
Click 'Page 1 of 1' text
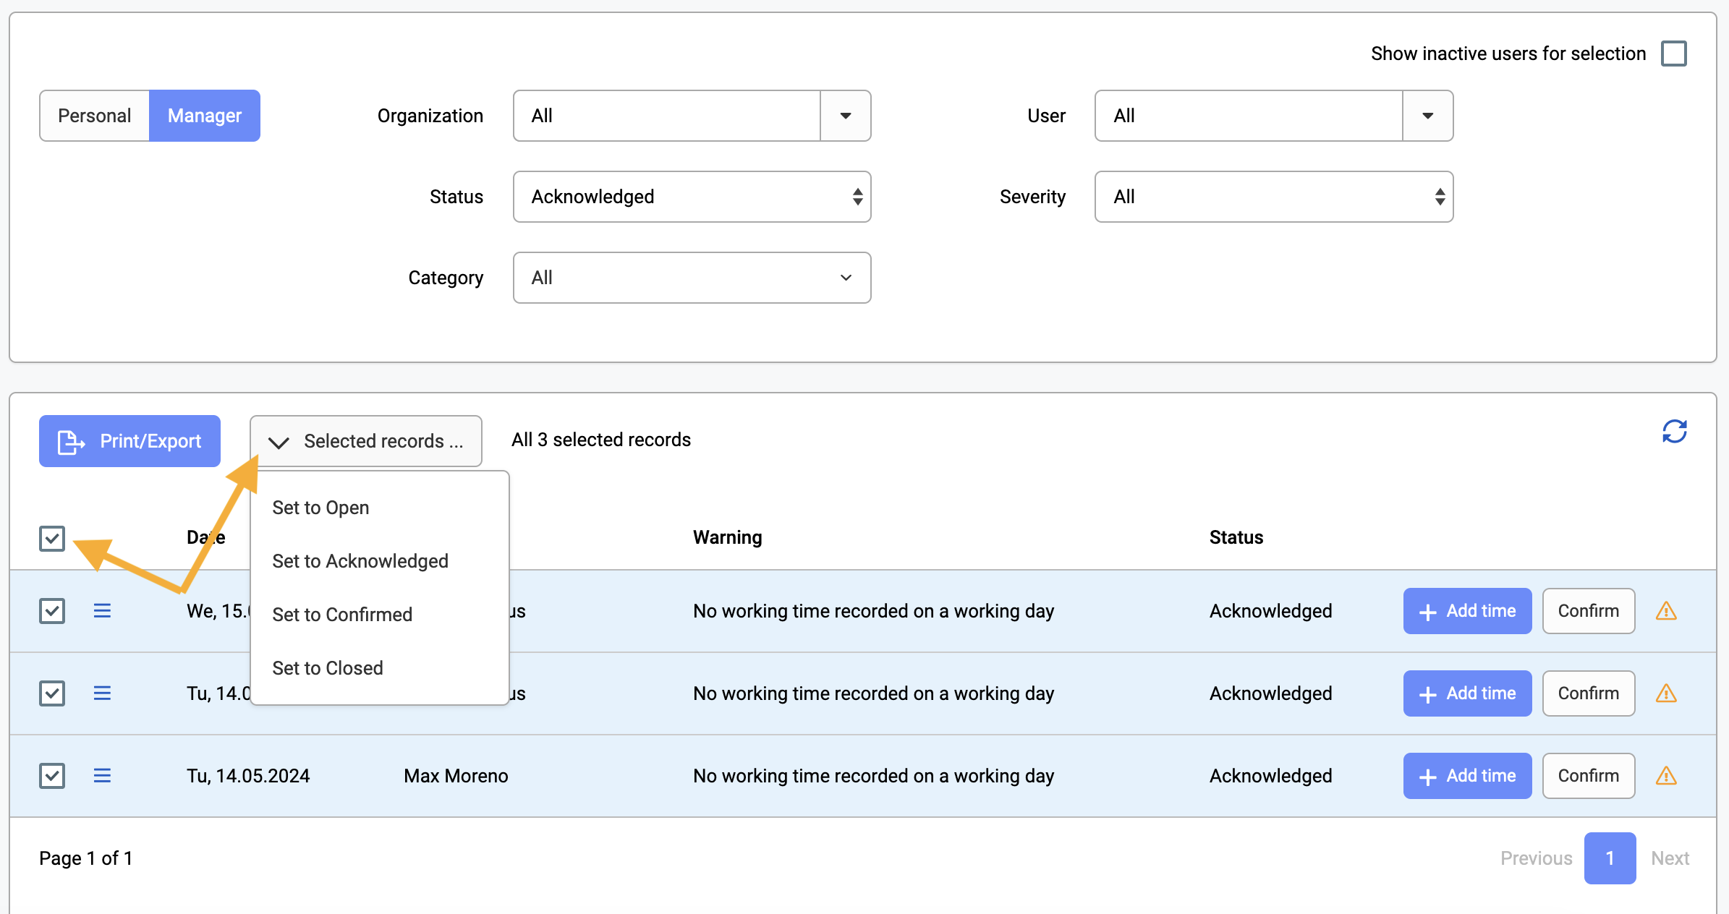click(86, 858)
